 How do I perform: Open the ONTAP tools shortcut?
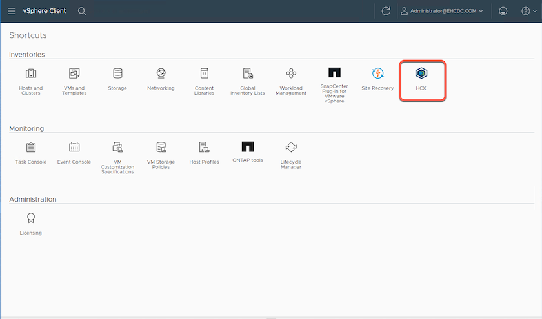click(248, 152)
